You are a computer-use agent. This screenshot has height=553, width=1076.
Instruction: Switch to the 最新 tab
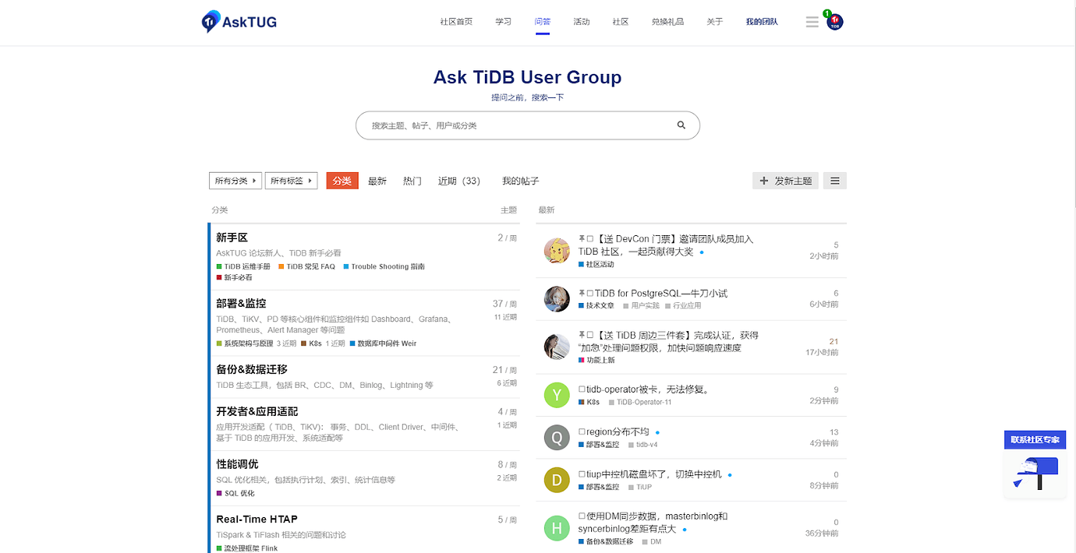(377, 181)
